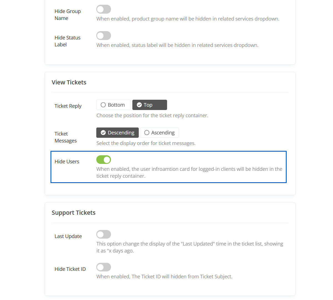Viewport: 333px width, 300px height.
Task: Select Bottom for ticket reply position
Action: [113, 105]
